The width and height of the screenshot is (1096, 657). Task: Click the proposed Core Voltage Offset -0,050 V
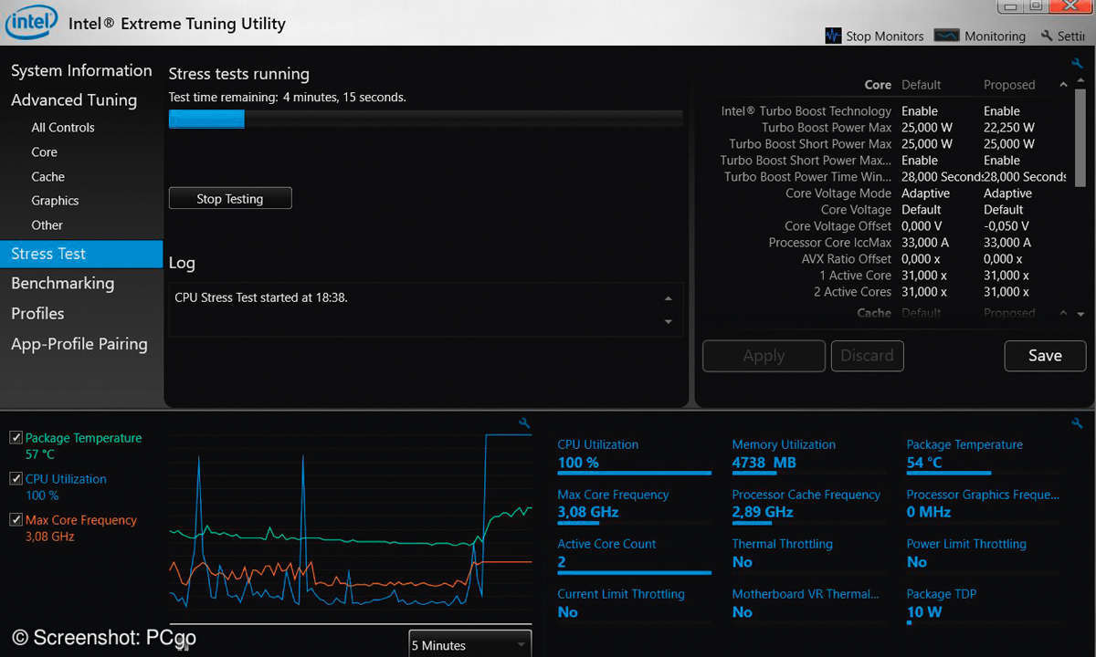pos(1006,226)
